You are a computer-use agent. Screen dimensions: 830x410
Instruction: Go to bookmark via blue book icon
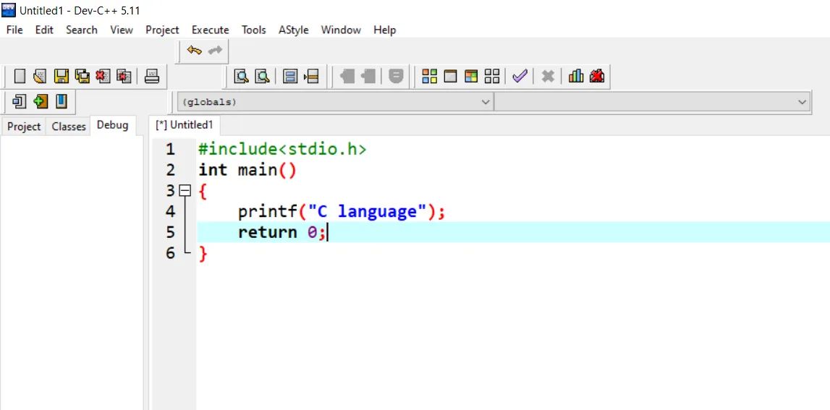pyautogui.click(x=62, y=101)
